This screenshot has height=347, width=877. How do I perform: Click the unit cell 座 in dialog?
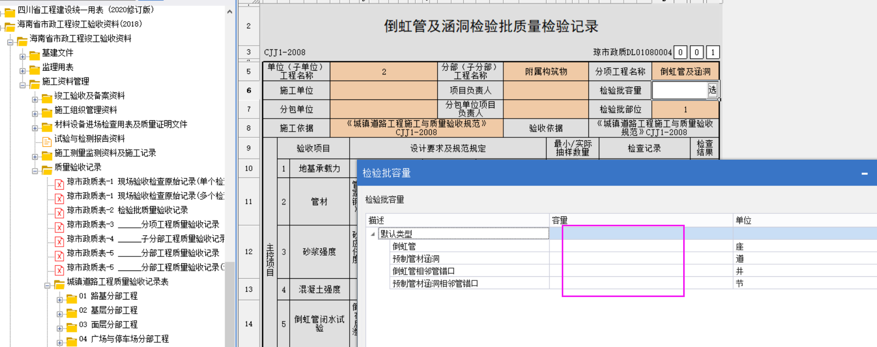click(x=805, y=247)
